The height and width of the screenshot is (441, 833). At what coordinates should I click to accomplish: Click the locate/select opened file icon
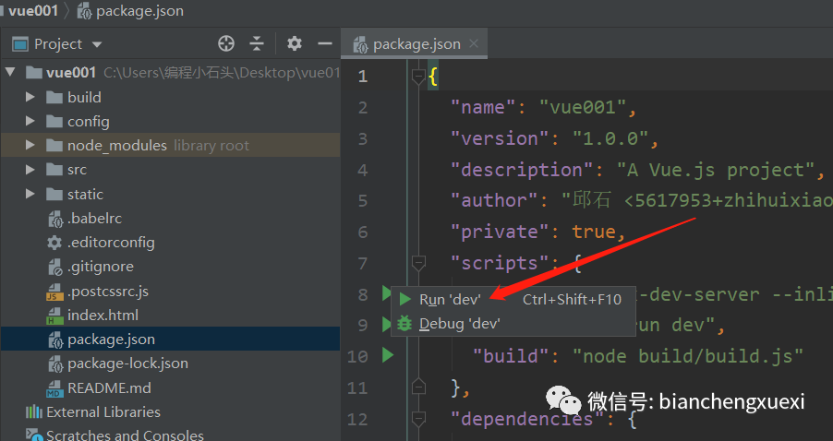click(x=226, y=43)
